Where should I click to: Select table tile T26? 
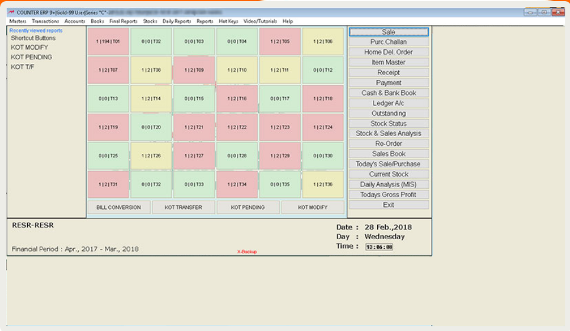coord(151,156)
